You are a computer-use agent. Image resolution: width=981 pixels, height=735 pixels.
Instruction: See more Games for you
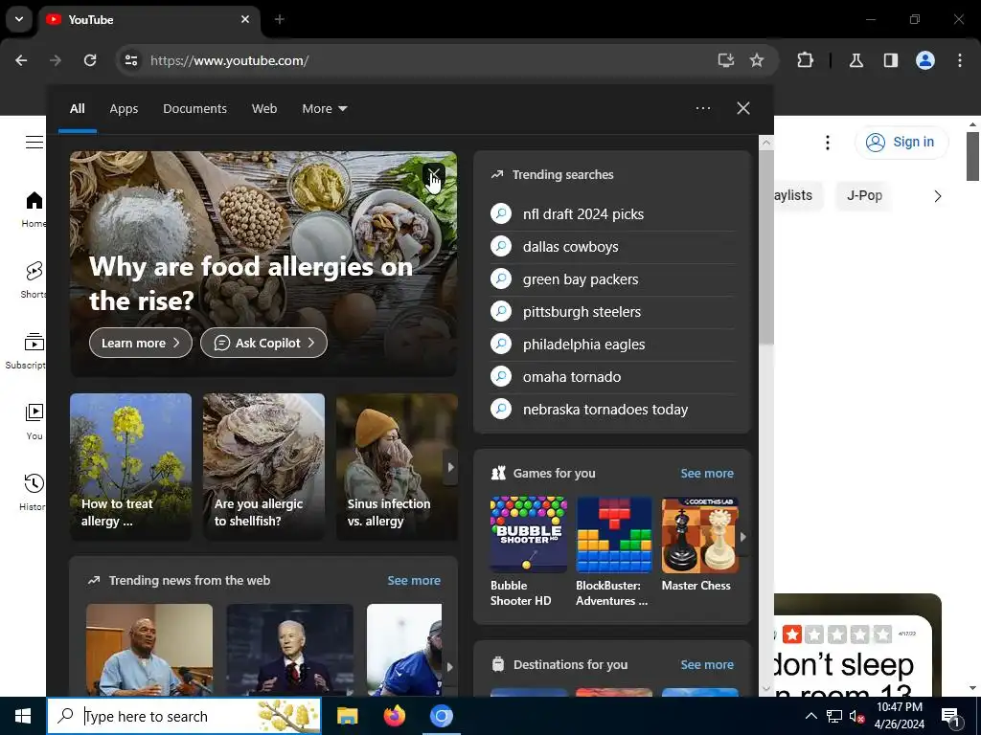707,474
